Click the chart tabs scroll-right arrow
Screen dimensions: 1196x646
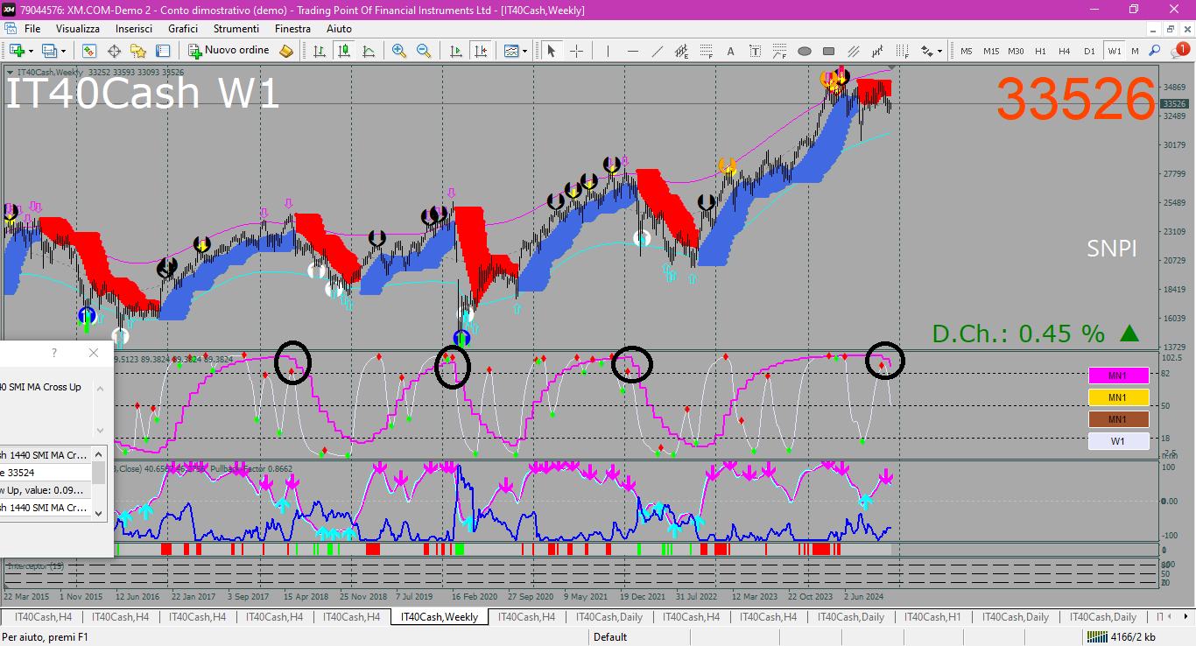[1188, 617]
